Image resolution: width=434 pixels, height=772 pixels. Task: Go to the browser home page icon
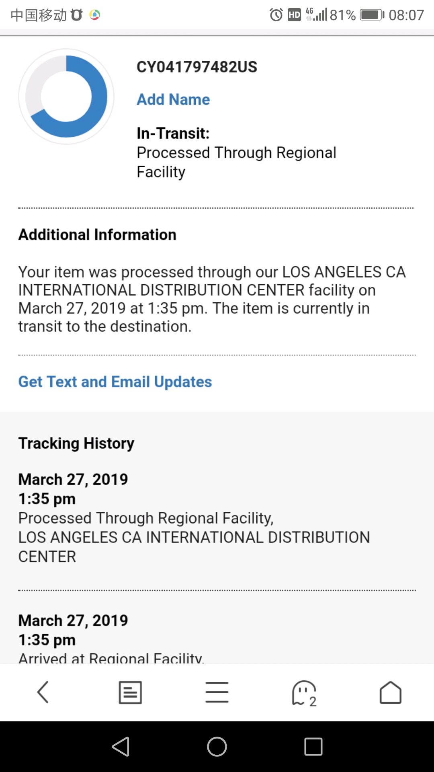pyautogui.click(x=390, y=692)
